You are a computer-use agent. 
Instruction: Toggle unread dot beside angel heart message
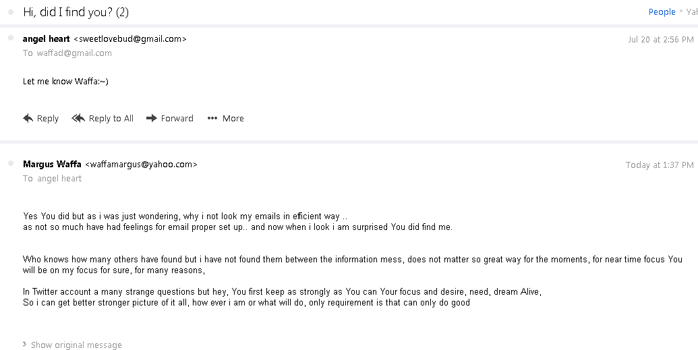pyautogui.click(x=10, y=38)
